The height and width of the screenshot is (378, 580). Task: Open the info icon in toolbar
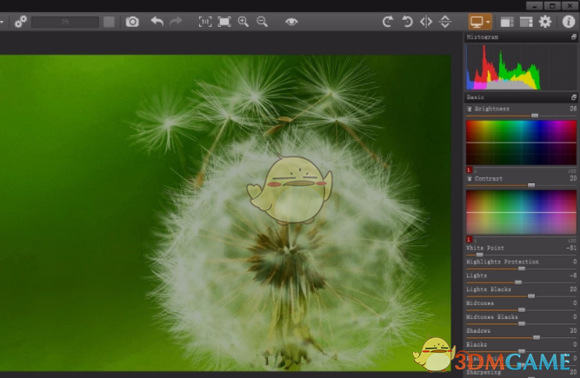point(569,22)
